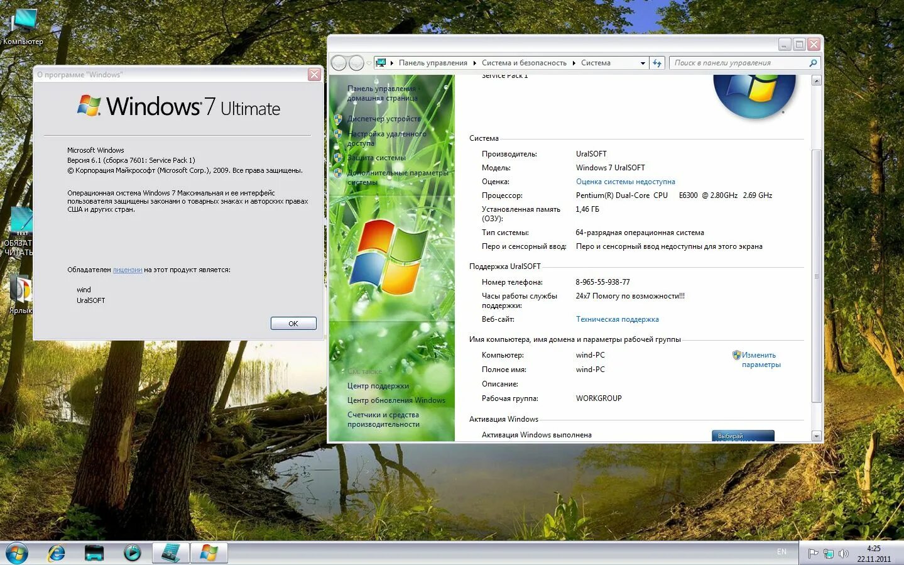
Task: Click Активация Windows выполнена text
Action: [536, 435]
